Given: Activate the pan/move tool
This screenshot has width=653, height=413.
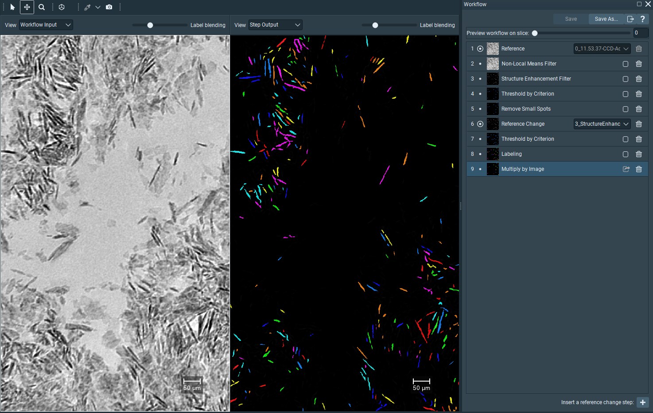Looking at the screenshot, I should pos(27,7).
